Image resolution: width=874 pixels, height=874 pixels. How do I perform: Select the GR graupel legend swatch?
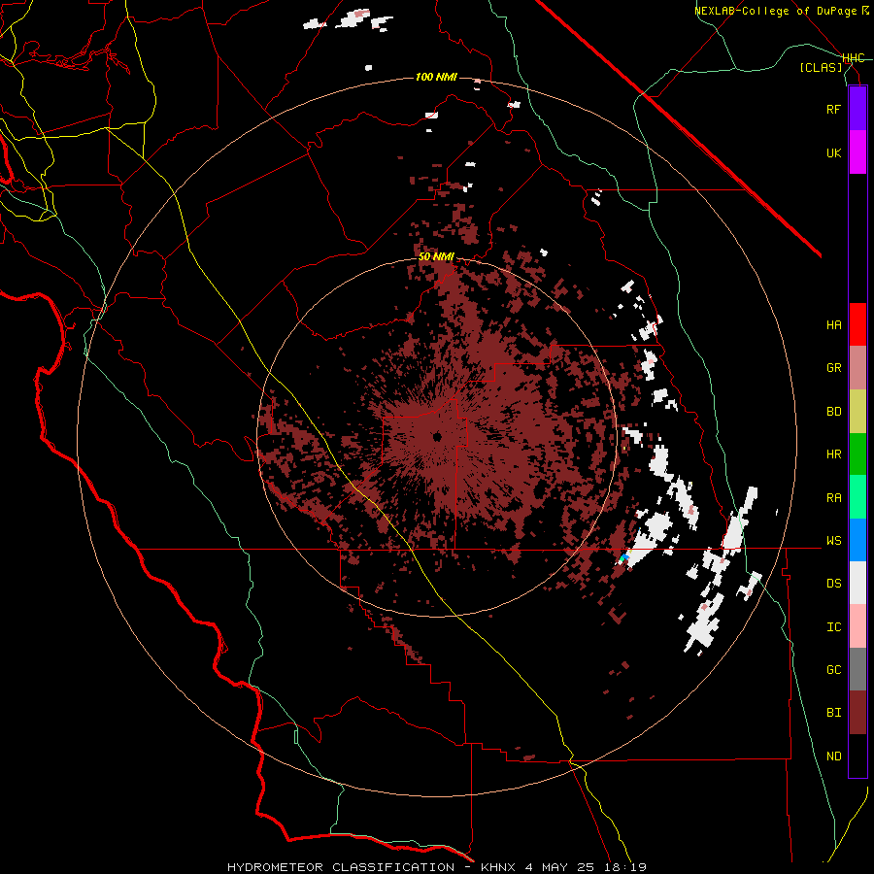click(x=857, y=368)
